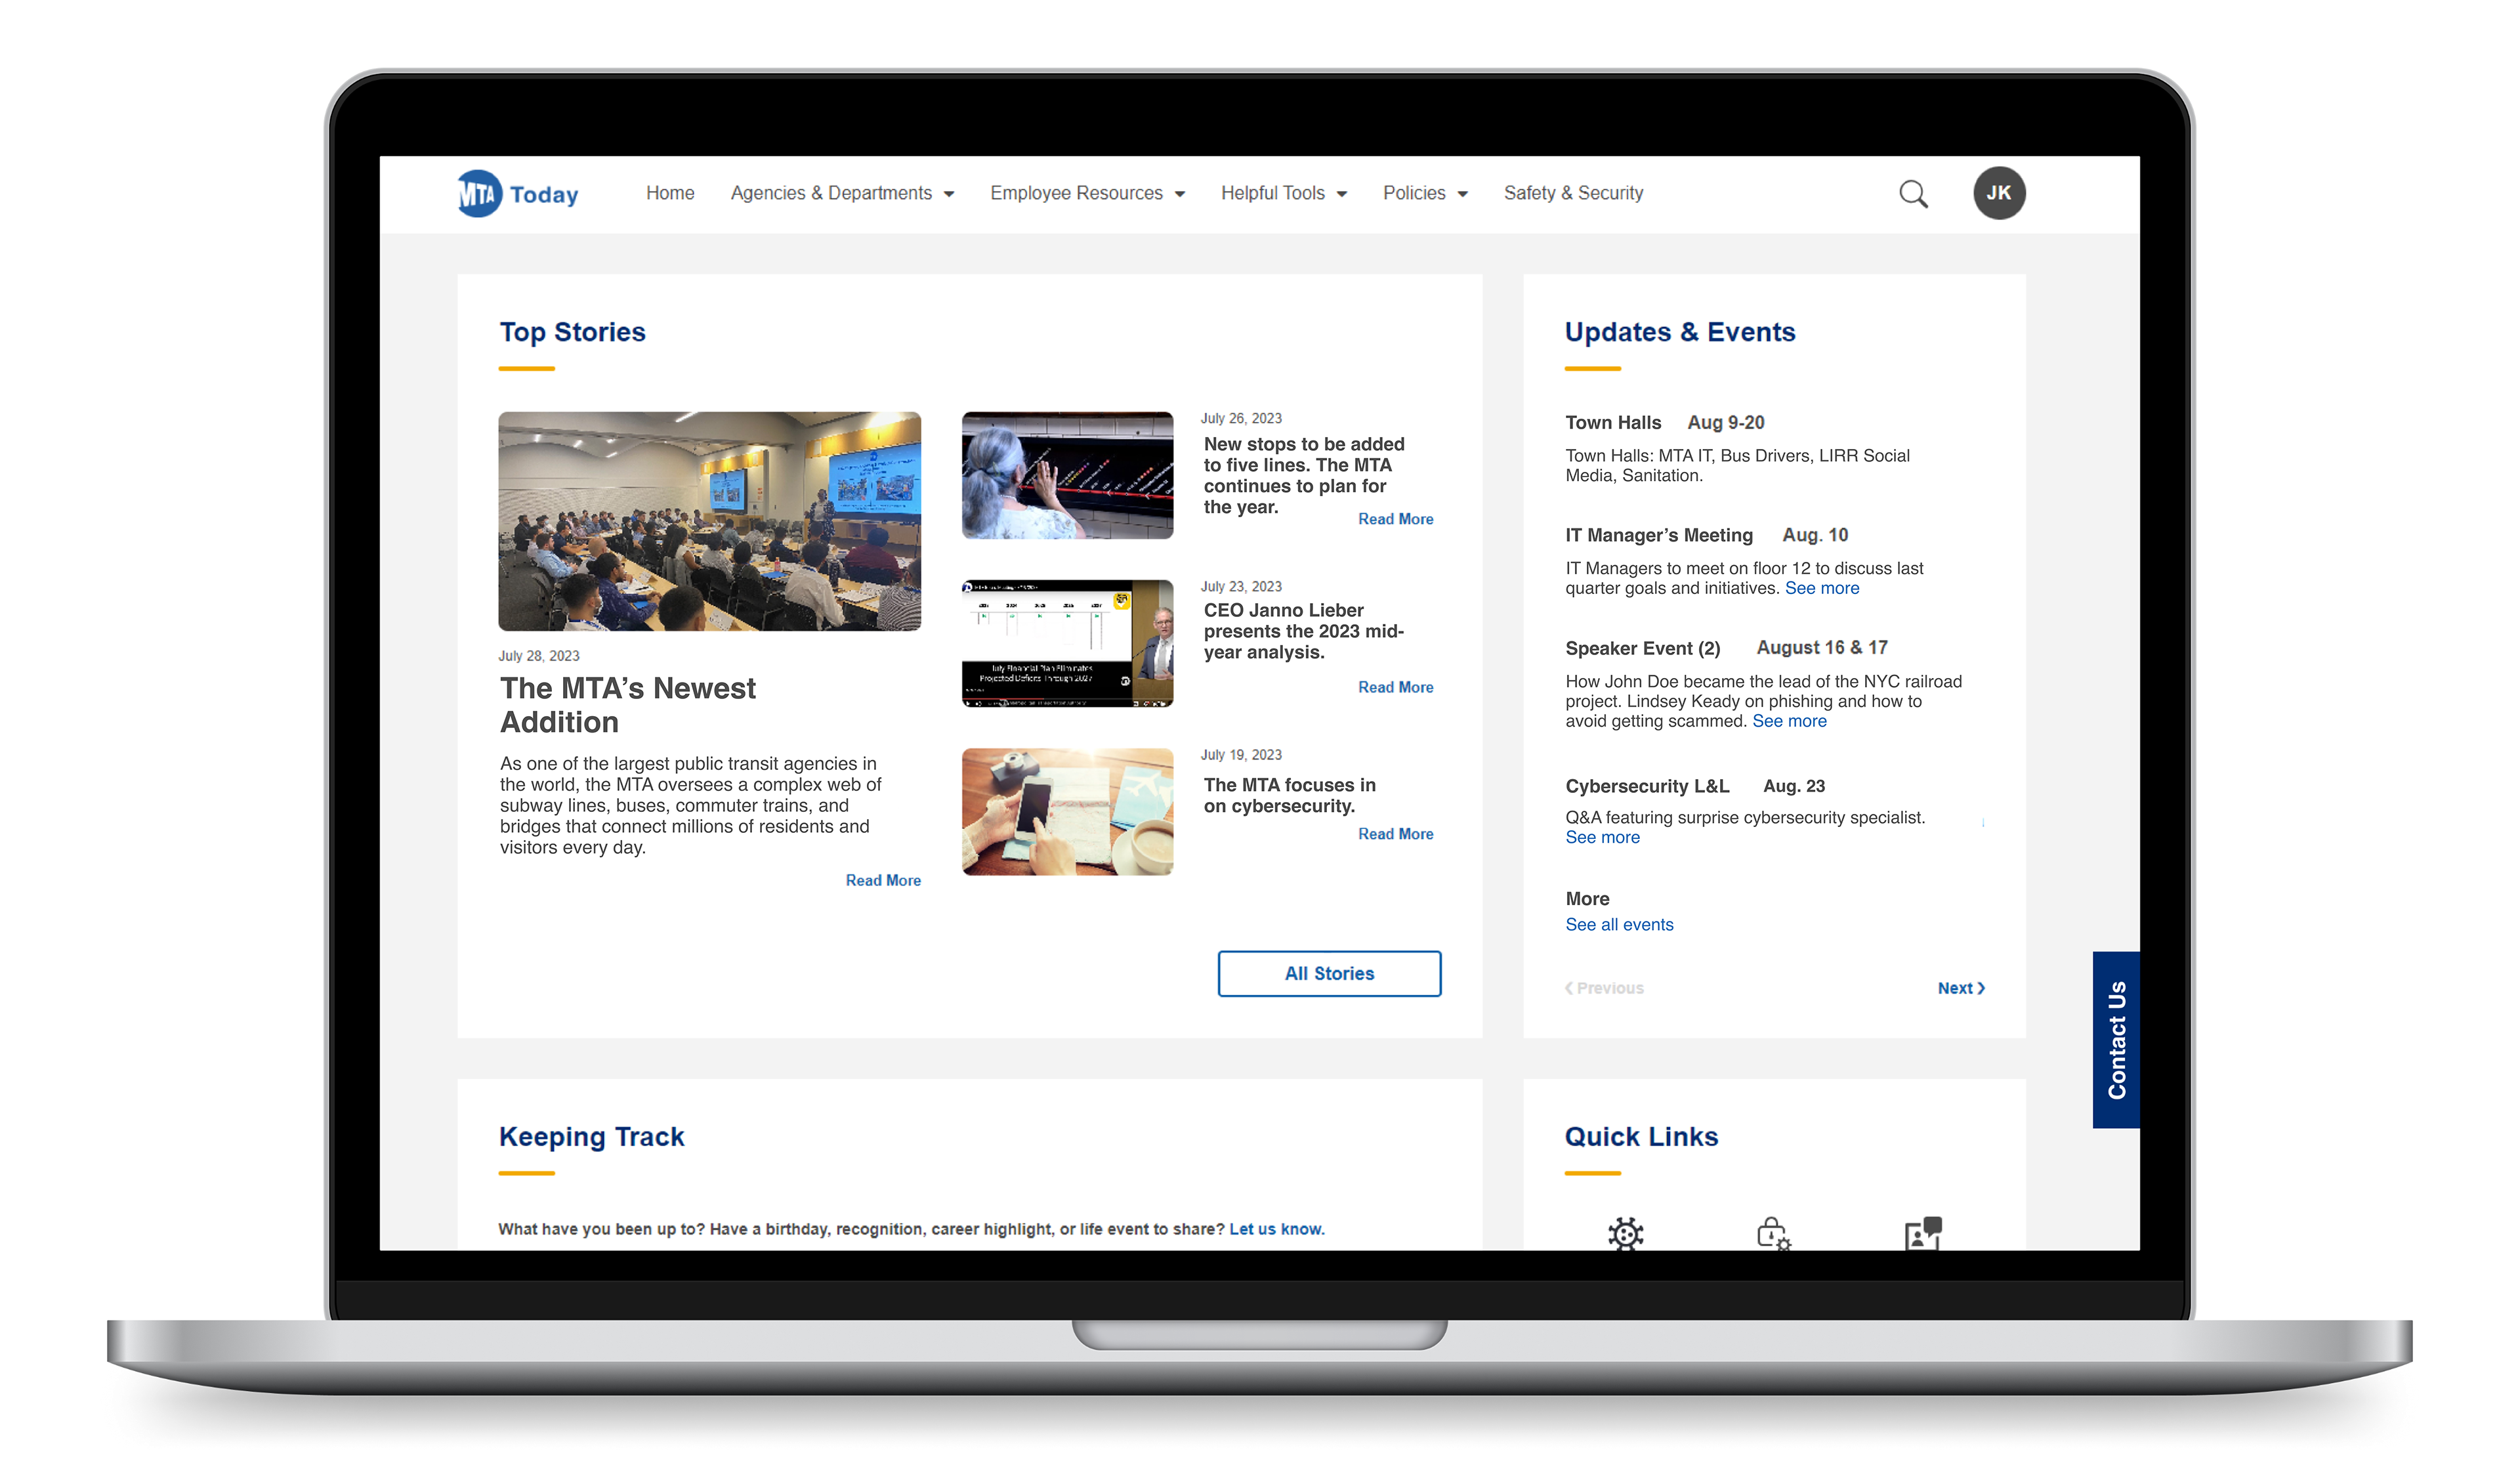Open the search icon
This screenshot has height=1465, width=2520.
pyautogui.click(x=1914, y=194)
